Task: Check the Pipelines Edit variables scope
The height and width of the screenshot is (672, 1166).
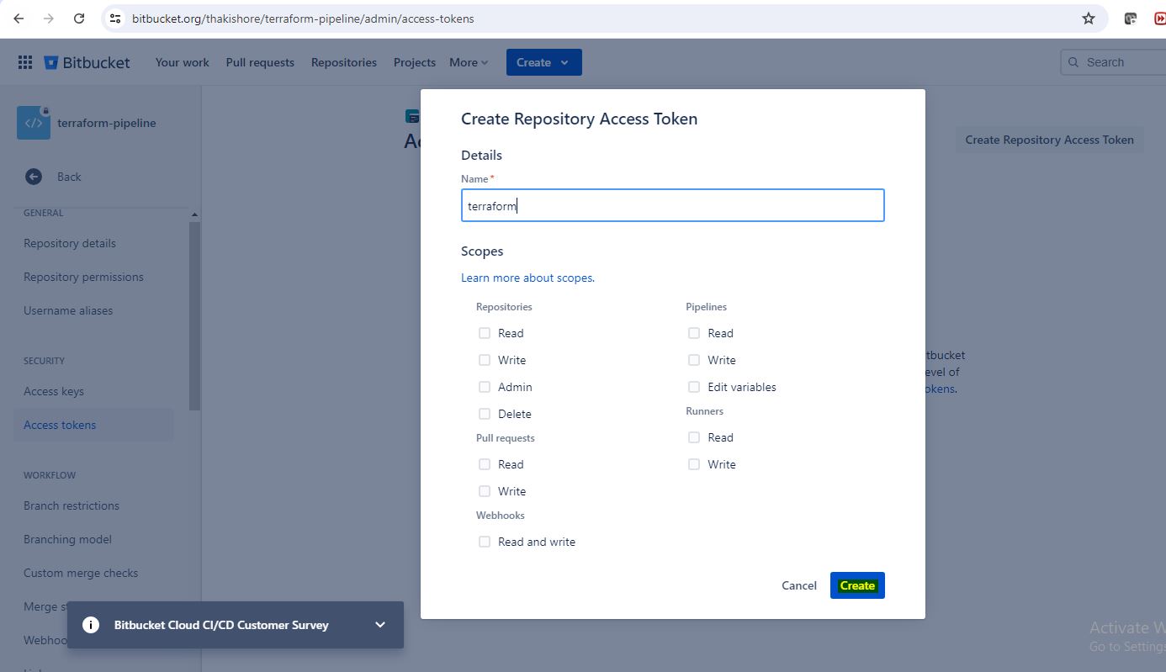Action: (x=694, y=387)
